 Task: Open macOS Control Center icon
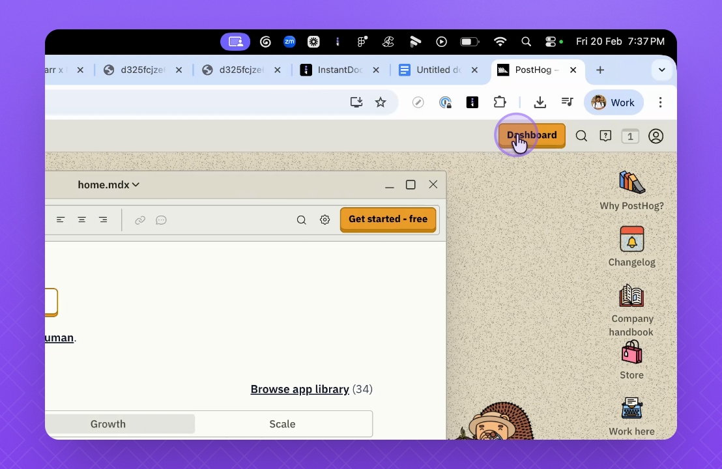click(x=551, y=42)
